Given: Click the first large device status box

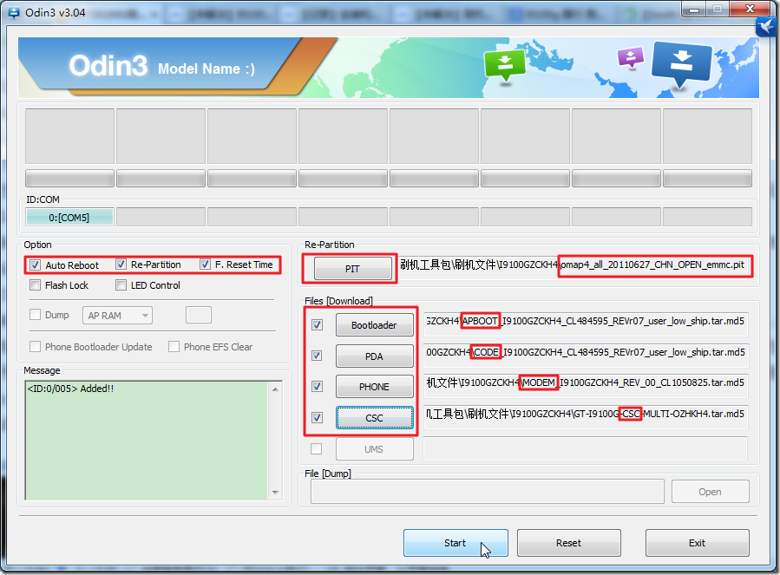Looking at the screenshot, I should click(x=69, y=136).
